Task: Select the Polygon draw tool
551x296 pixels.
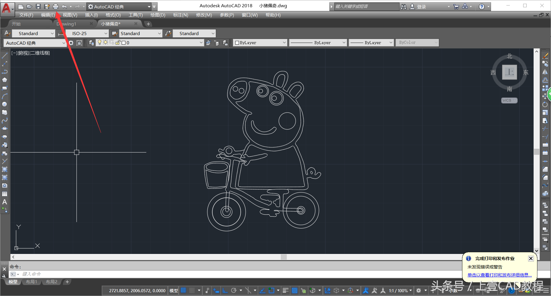Action: (x=5, y=80)
